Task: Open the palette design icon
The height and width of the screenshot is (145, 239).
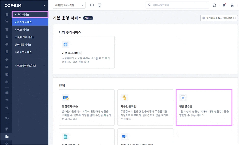Action: tap(7, 59)
